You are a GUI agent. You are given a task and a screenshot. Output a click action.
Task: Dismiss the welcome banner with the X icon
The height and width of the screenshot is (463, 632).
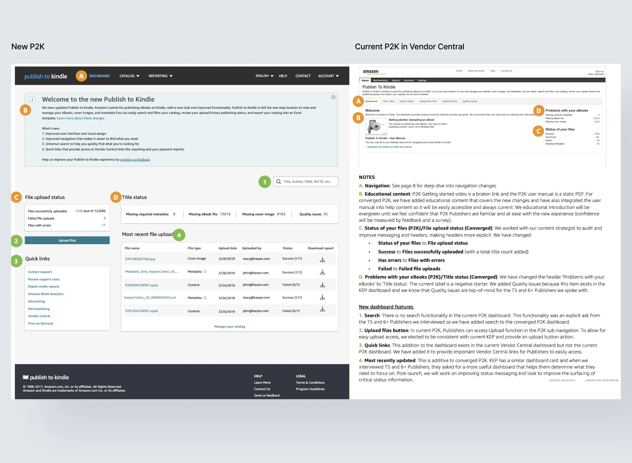pyautogui.click(x=333, y=97)
